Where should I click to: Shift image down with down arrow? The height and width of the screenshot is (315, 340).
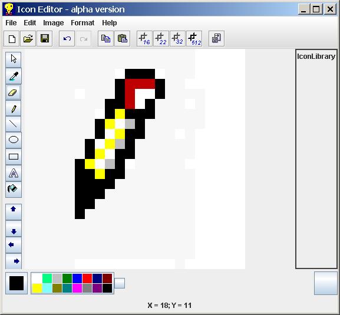tap(14, 228)
